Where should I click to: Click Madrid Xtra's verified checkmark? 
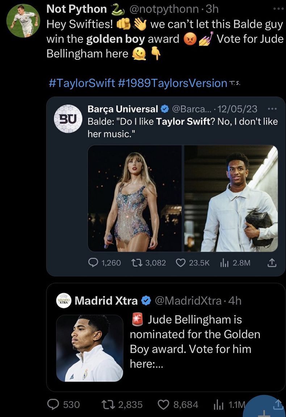pyautogui.click(x=145, y=300)
